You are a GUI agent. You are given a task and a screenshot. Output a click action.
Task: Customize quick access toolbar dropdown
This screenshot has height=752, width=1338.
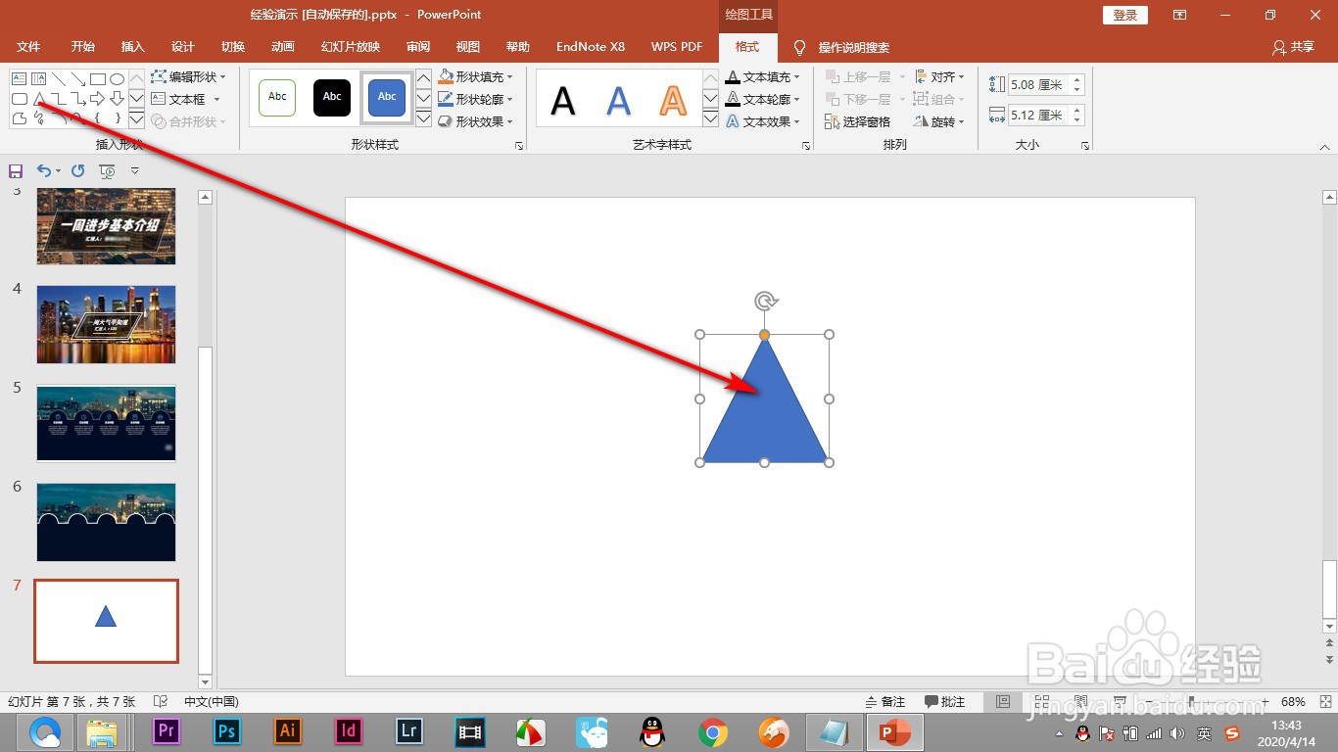(135, 170)
